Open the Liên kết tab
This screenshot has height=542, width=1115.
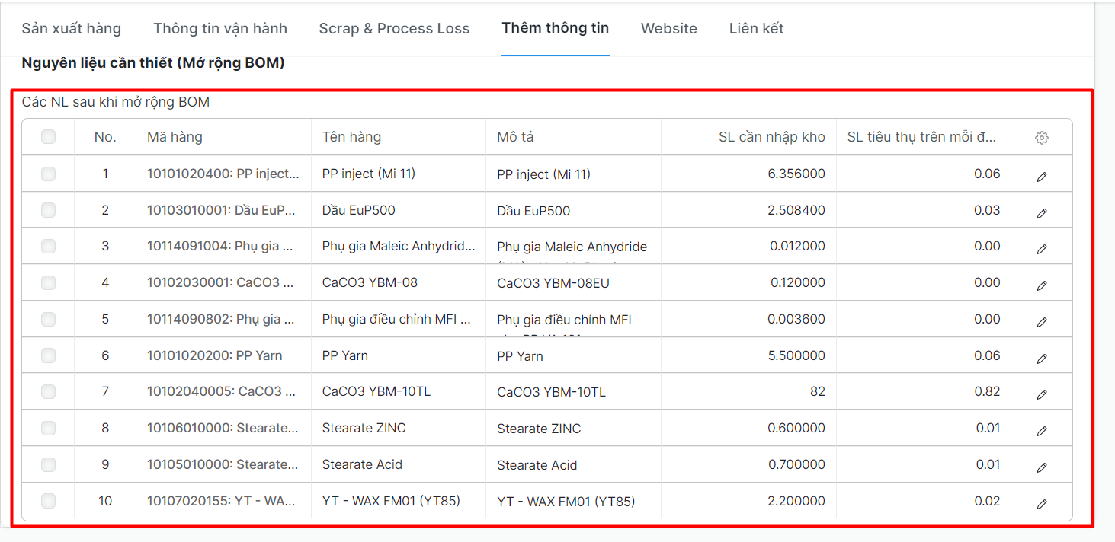[x=756, y=29]
